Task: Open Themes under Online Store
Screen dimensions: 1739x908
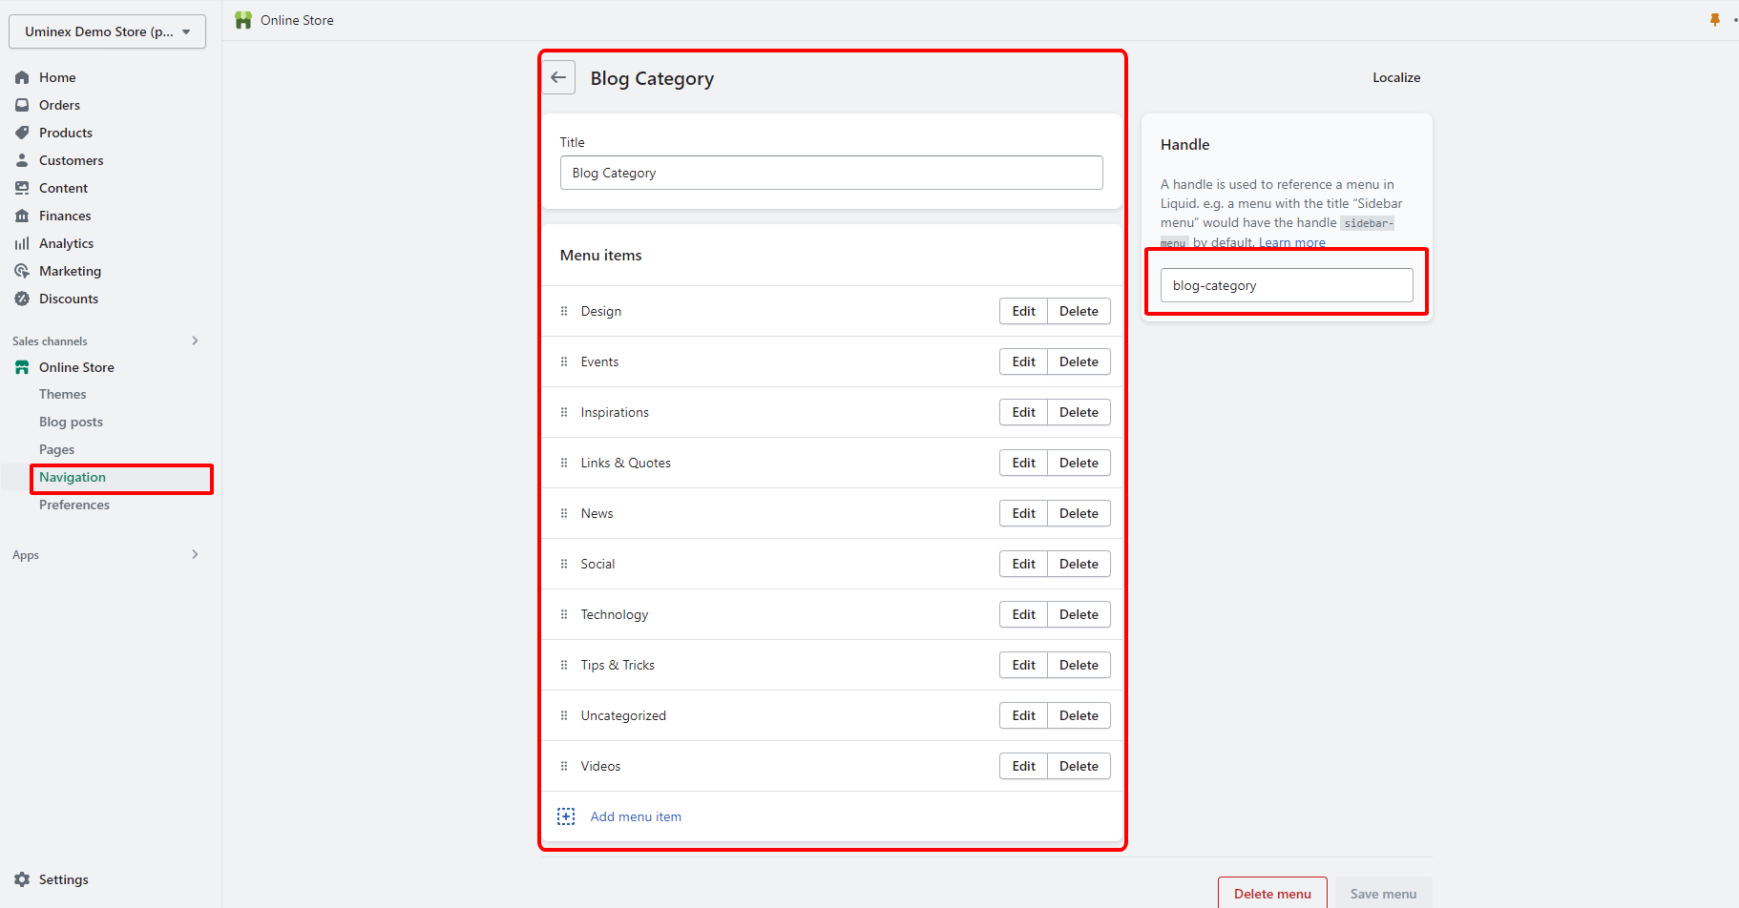Action: click(62, 394)
